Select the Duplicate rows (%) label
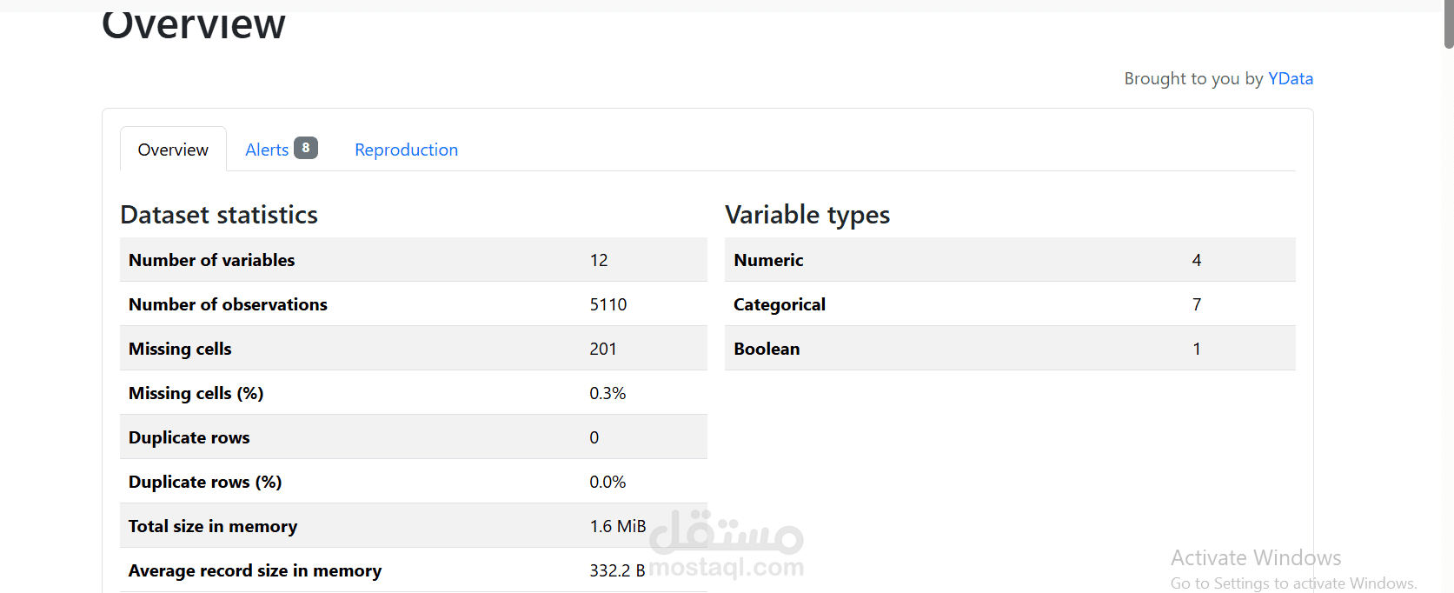The height and width of the screenshot is (593, 1454). coord(205,482)
